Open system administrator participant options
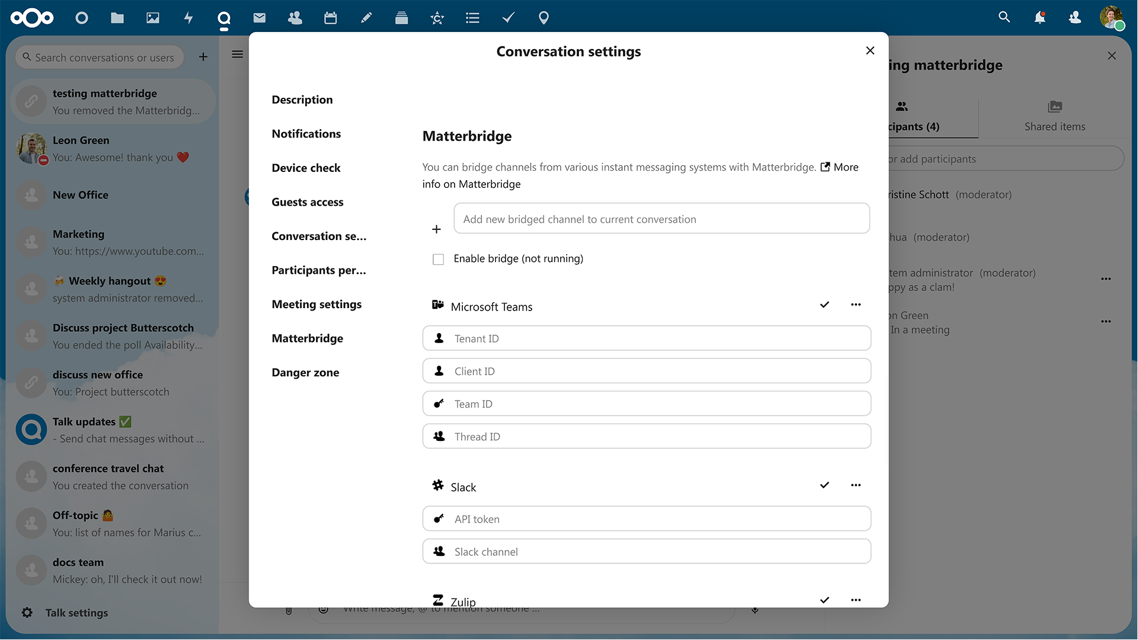This screenshot has height=640, width=1138. 1106,279
